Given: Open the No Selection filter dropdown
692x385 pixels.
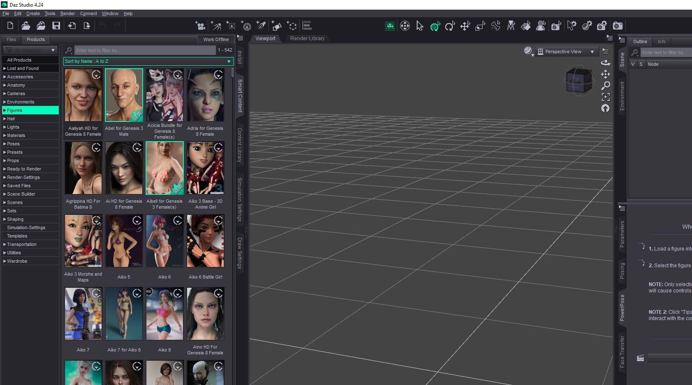Looking at the screenshot, I should point(30,50).
